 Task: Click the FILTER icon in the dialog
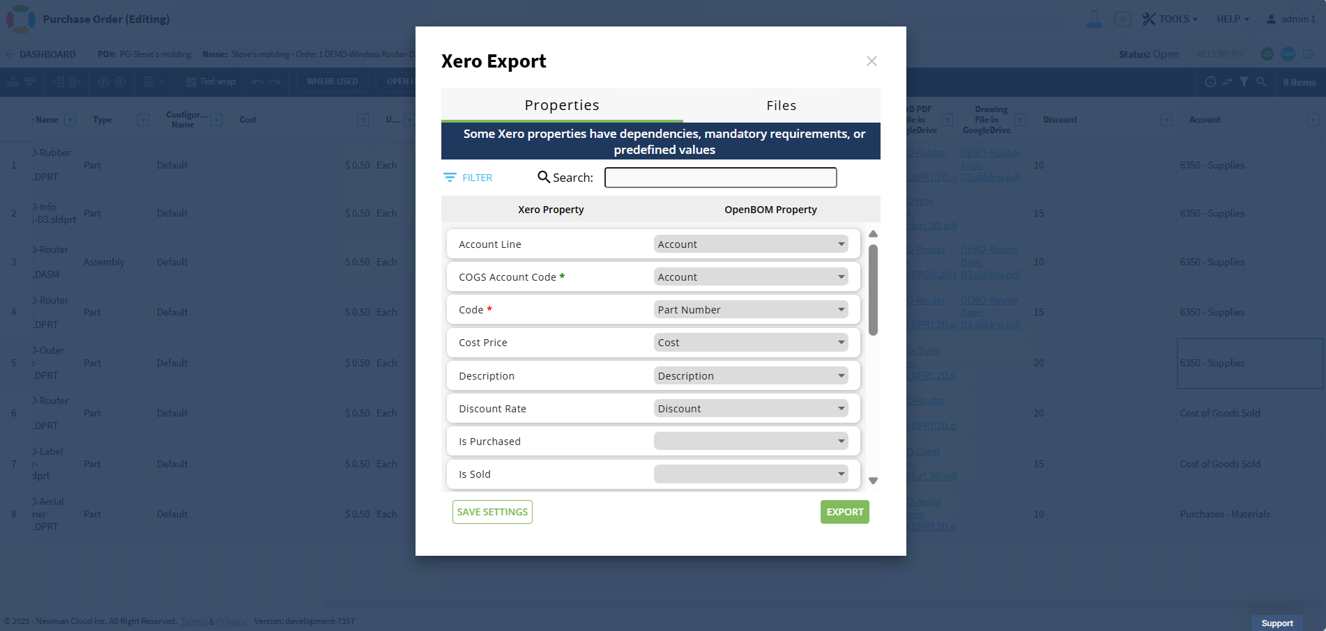[x=450, y=178]
